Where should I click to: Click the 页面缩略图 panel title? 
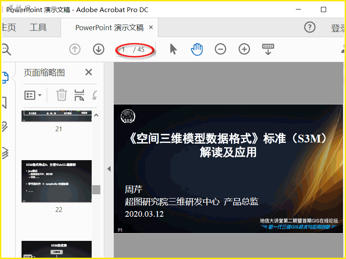pos(44,73)
